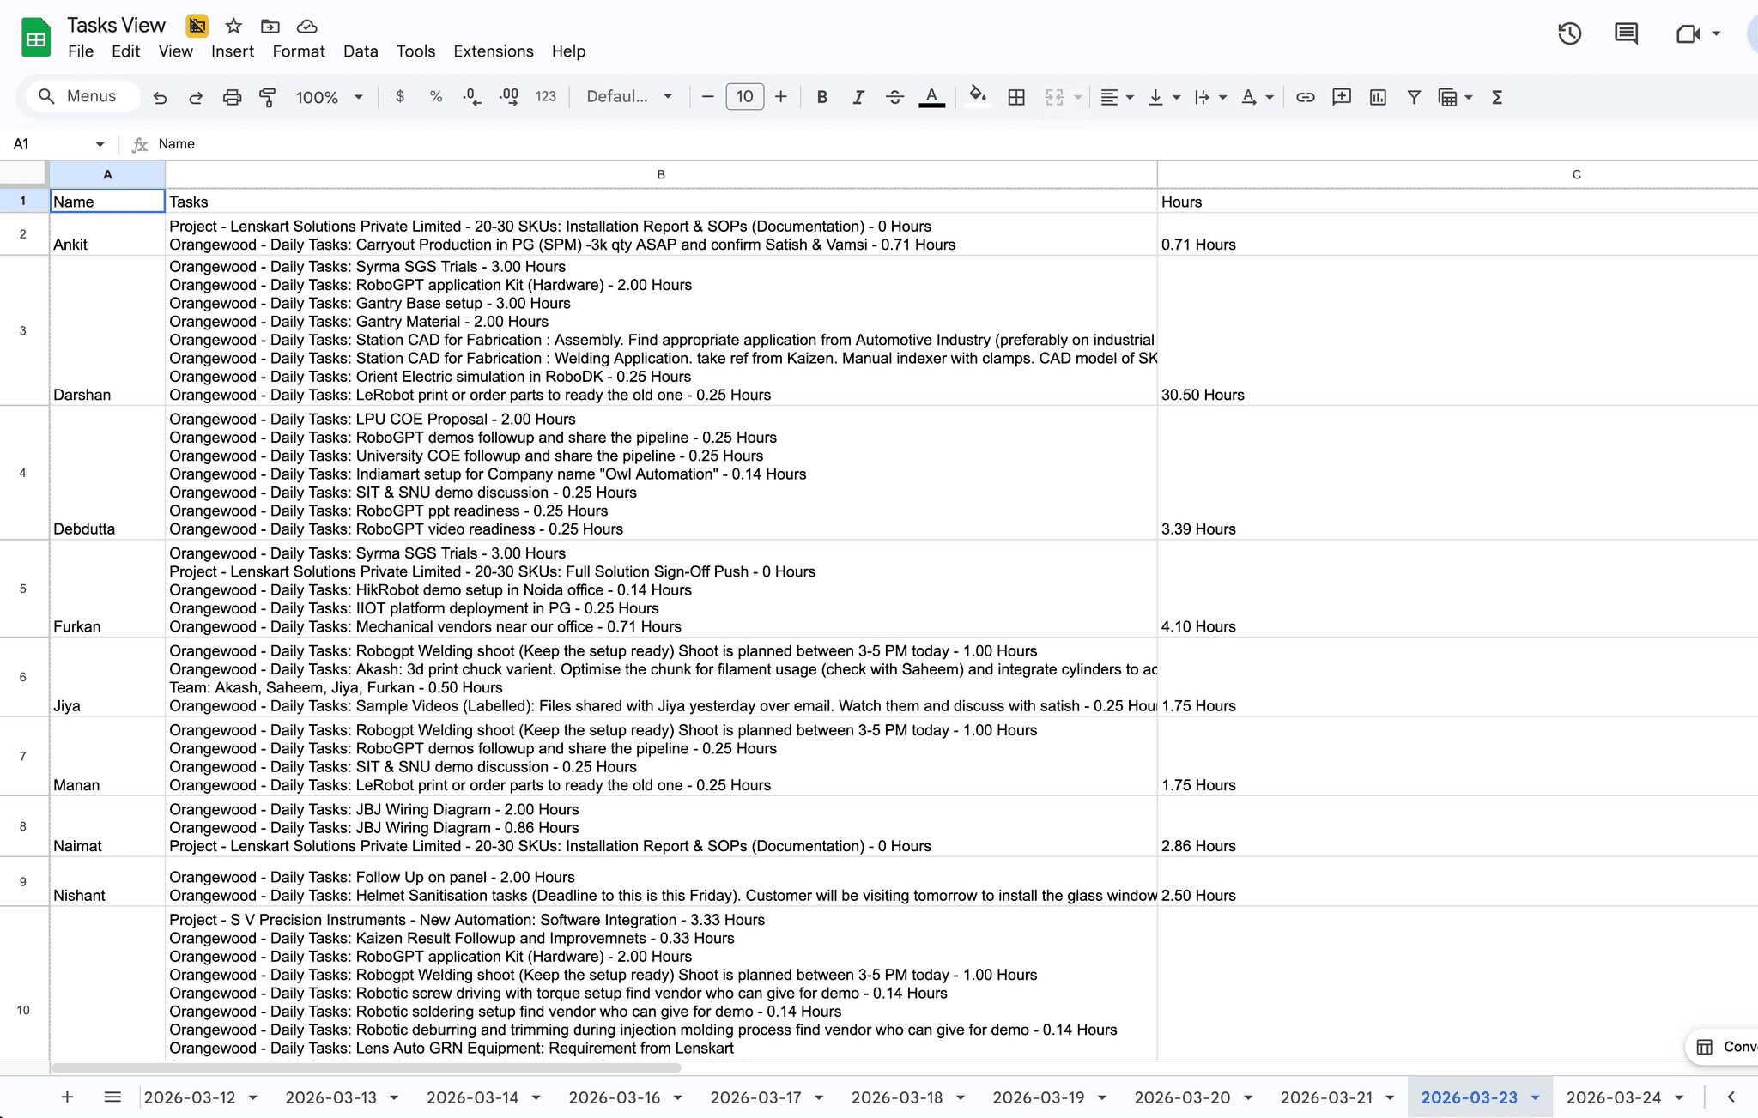Toggle strikethrough formatting
1758x1118 pixels.
894,96
